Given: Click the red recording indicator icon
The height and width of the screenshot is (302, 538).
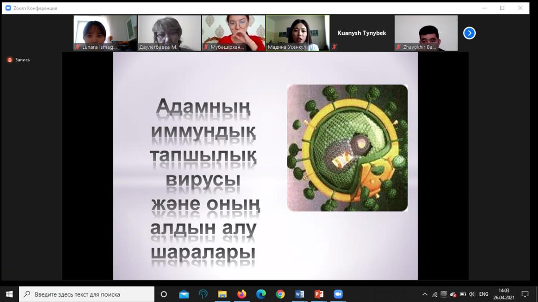Looking at the screenshot, I should pos(10,60).
